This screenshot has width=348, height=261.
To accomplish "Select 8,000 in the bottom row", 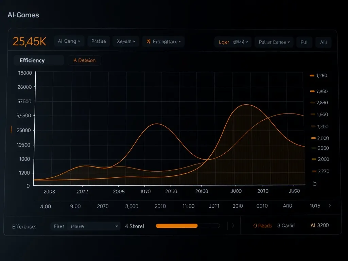I will pyautogui.click(x=132, y=206).
